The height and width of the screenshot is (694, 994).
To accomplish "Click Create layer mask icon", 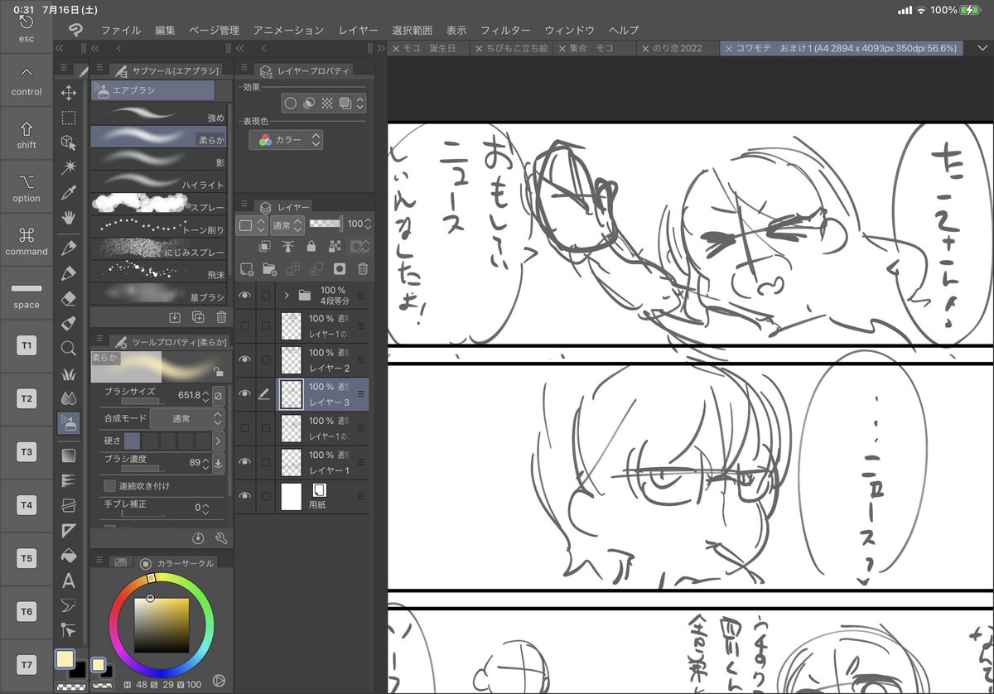I will point(339,268).
